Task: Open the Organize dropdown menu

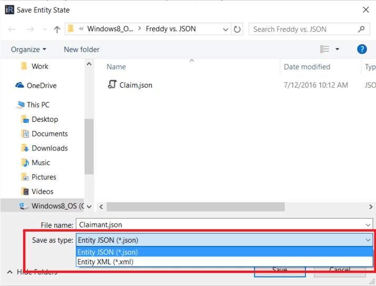Action: coord(28,49)
